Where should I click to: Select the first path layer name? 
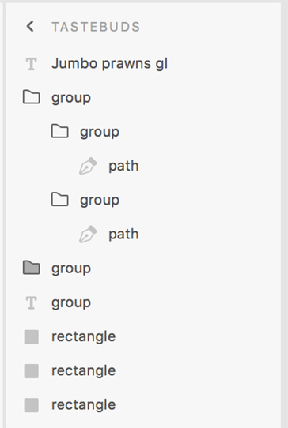click(123, 167)
